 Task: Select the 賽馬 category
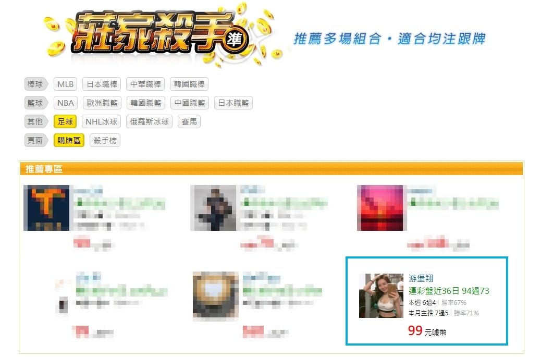pos(189,122)
